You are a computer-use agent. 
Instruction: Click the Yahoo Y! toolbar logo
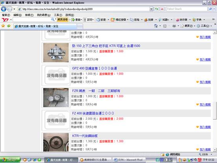coord(5,20)
